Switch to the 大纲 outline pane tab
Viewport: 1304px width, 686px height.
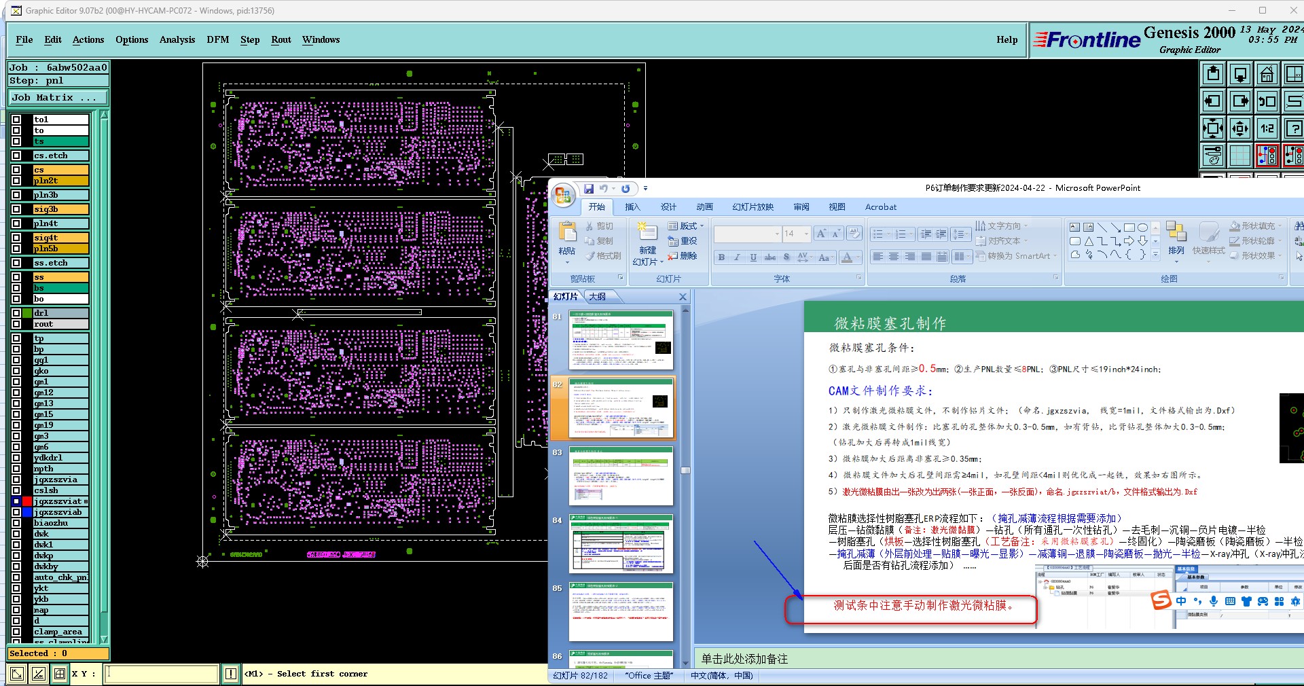pyautogui.click(x=597, y=296)
